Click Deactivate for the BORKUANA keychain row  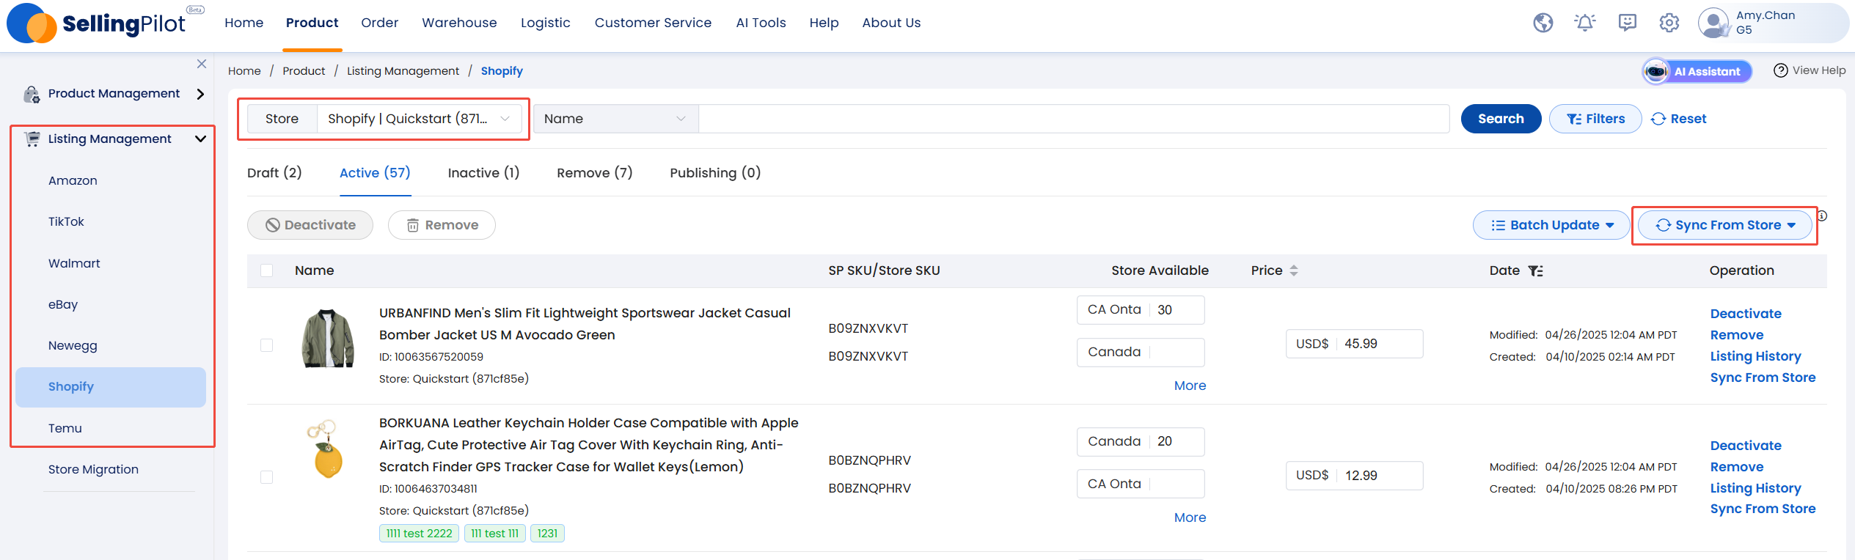[1746, 446]
